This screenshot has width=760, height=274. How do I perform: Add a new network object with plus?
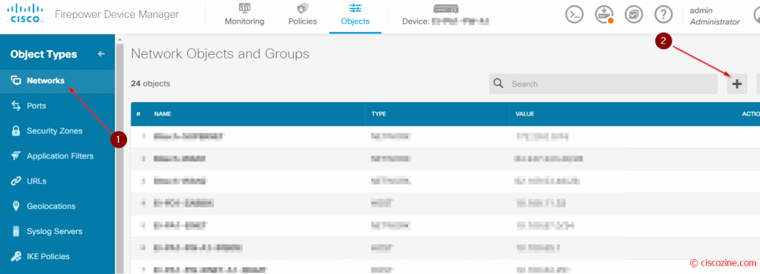click(x=737, y=84)
